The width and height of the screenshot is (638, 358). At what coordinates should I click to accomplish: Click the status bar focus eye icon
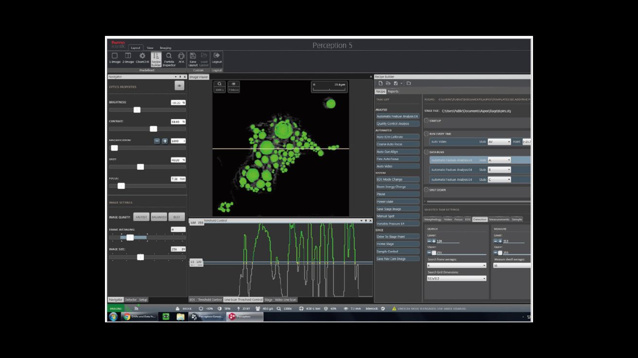(345, 308)
